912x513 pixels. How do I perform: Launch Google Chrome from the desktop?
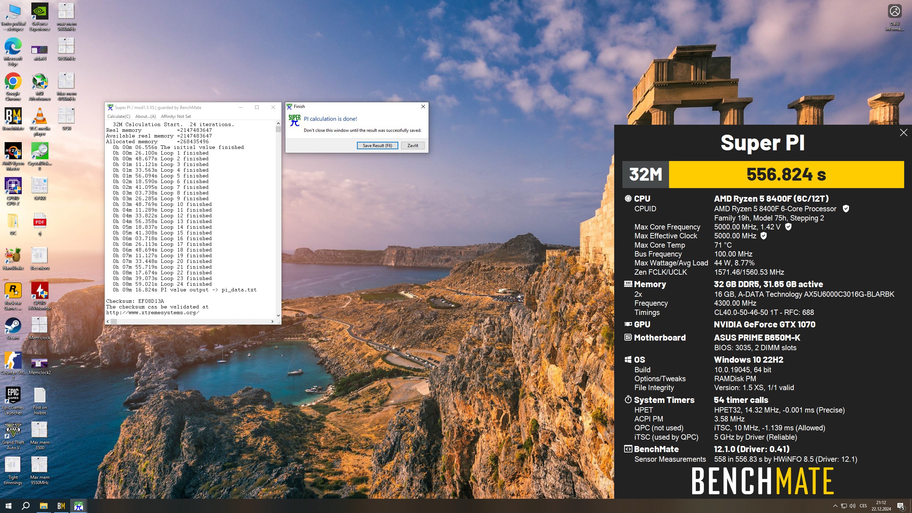tap(13, 87)
